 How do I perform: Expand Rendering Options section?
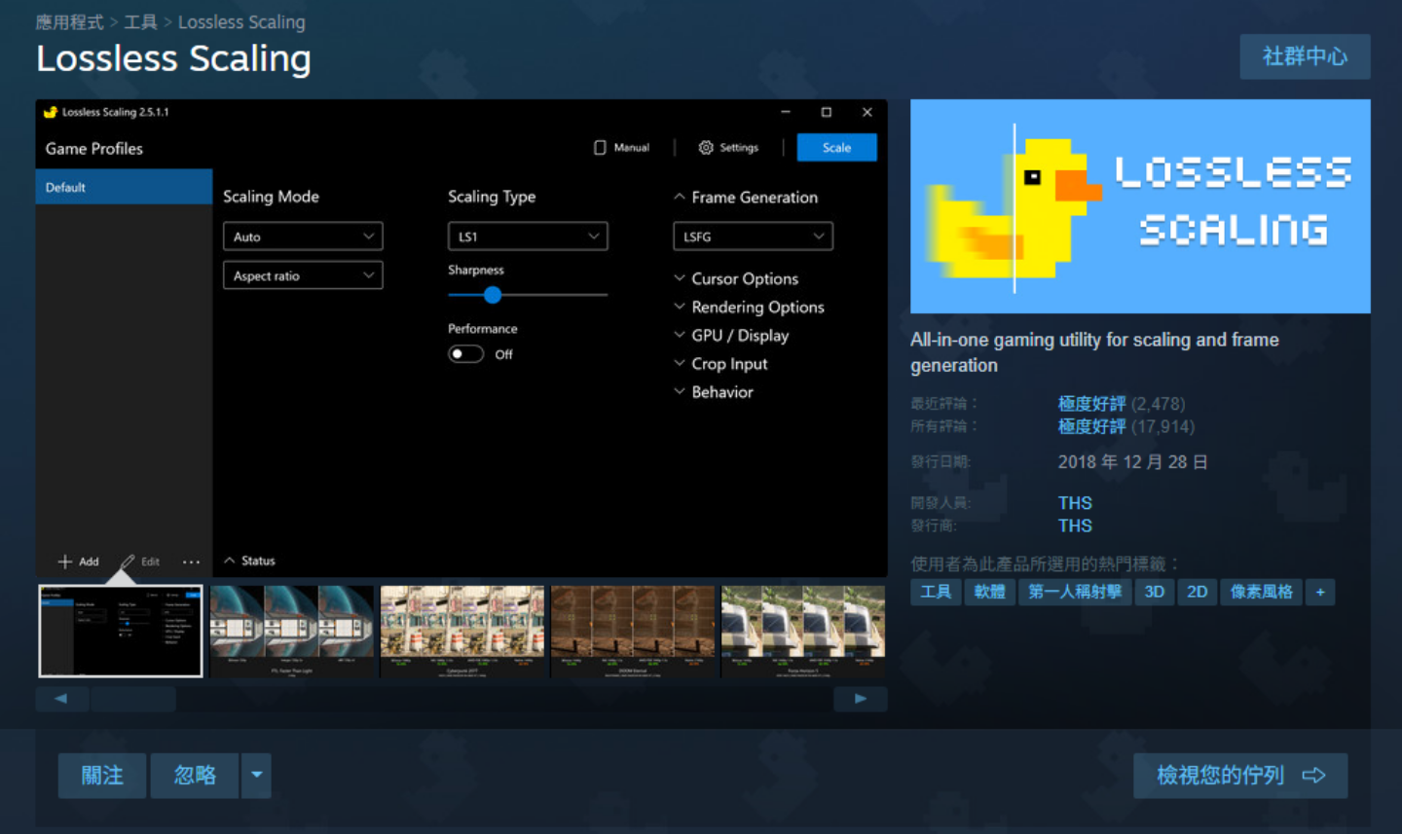749,307
